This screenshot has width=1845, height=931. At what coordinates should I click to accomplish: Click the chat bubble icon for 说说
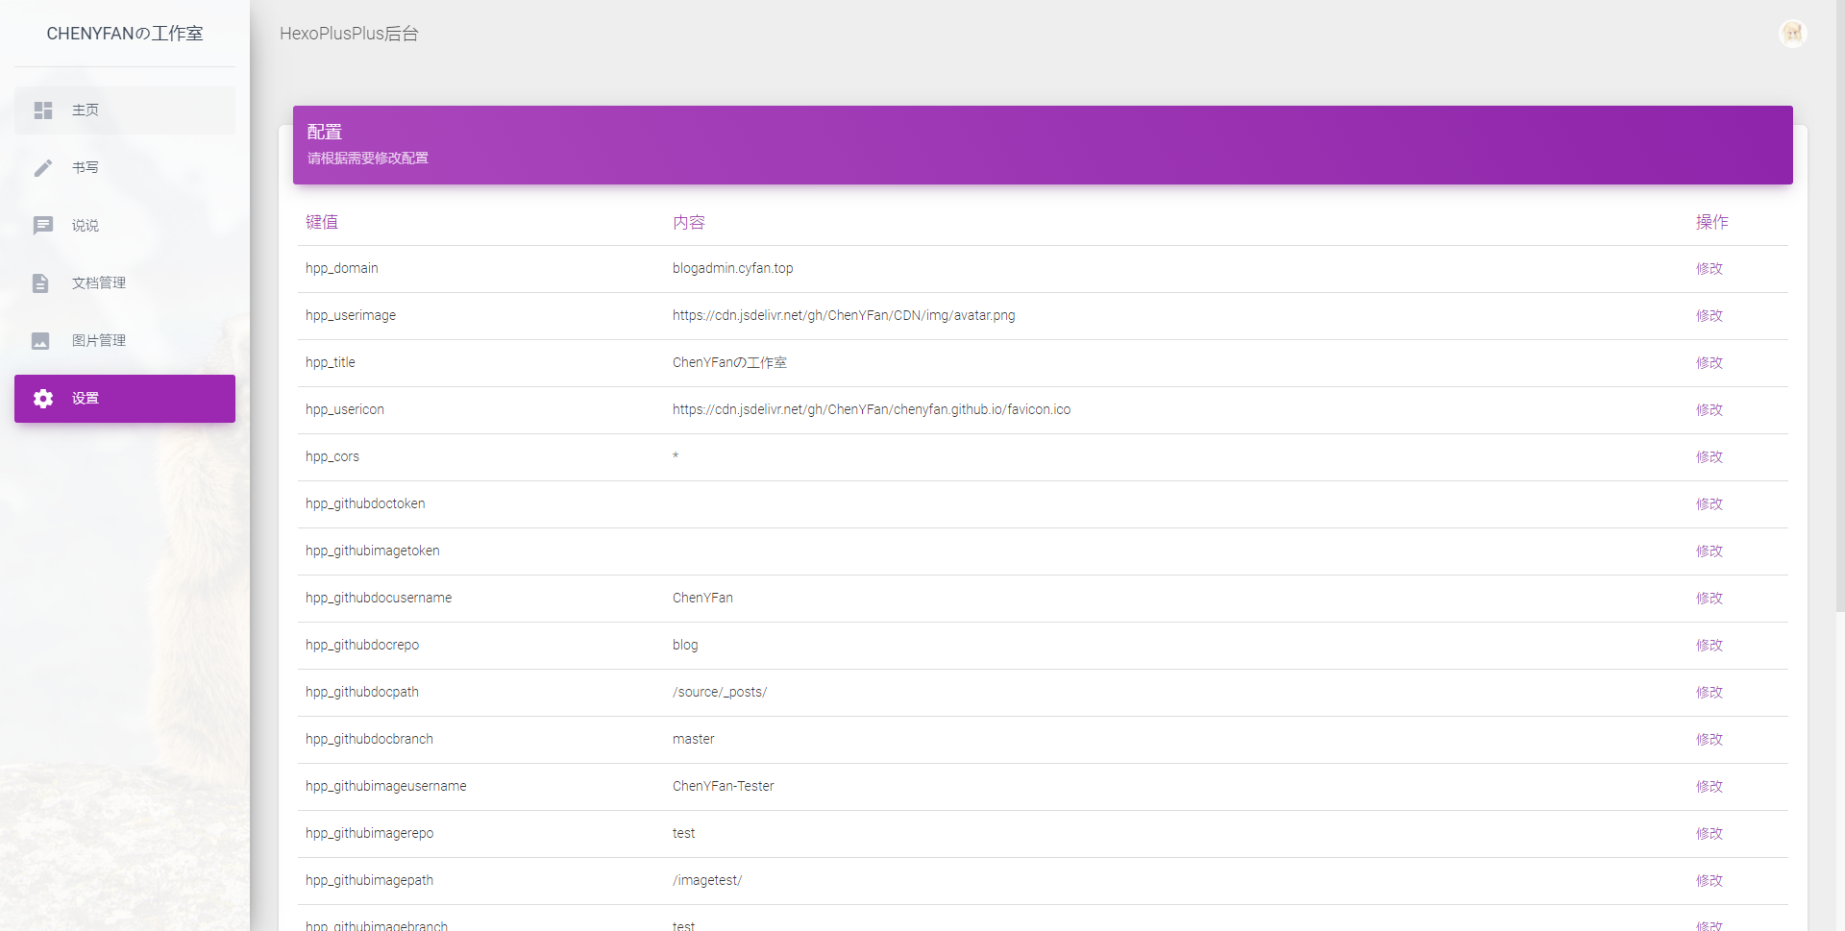point(43,226)
